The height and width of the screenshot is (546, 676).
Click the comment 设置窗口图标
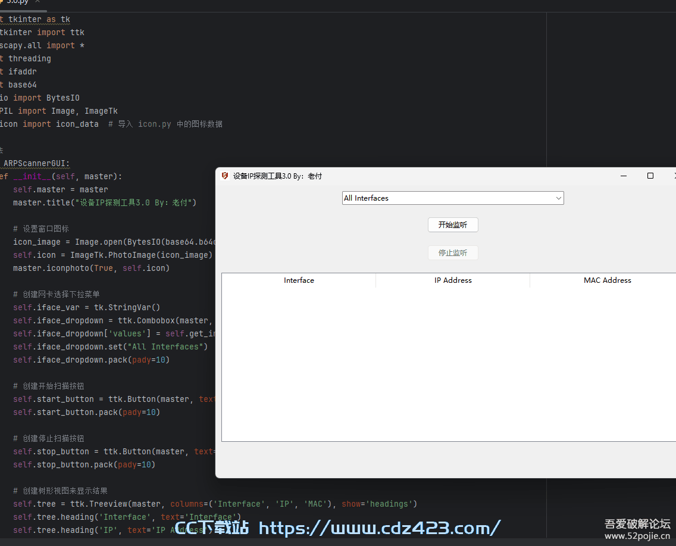pyautogui.click(x=41, y=229)
